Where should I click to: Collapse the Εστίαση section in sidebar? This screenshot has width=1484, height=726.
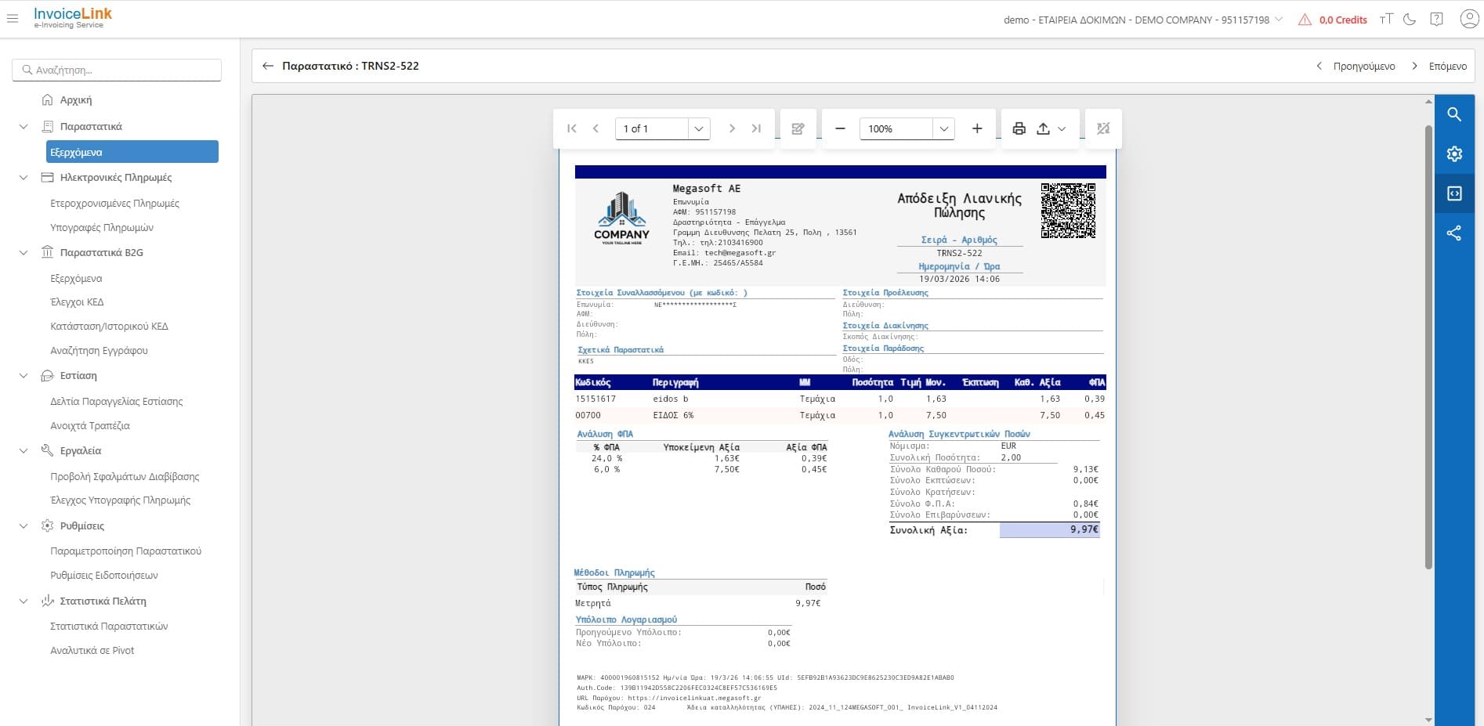point(24,376)
